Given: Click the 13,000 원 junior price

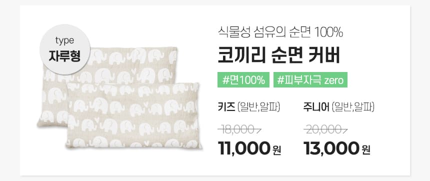Looking at the screenshot, I should point(337,148).
